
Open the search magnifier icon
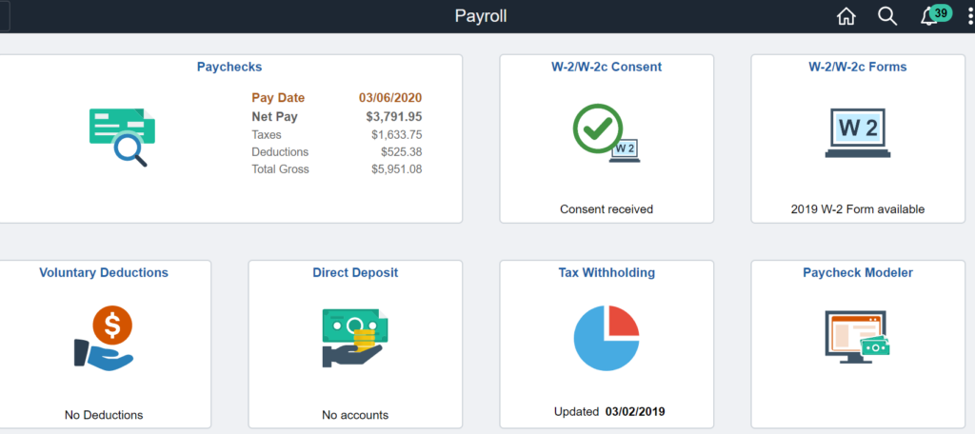(887, 16)
